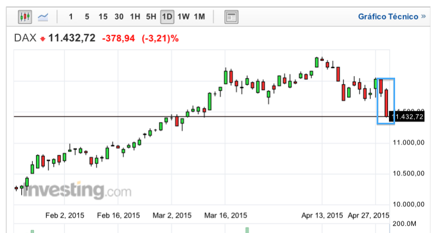Choose the 1 minute timeframe
Image resolution: width=437 pixels, height=233 pixels.
(71, 17)
